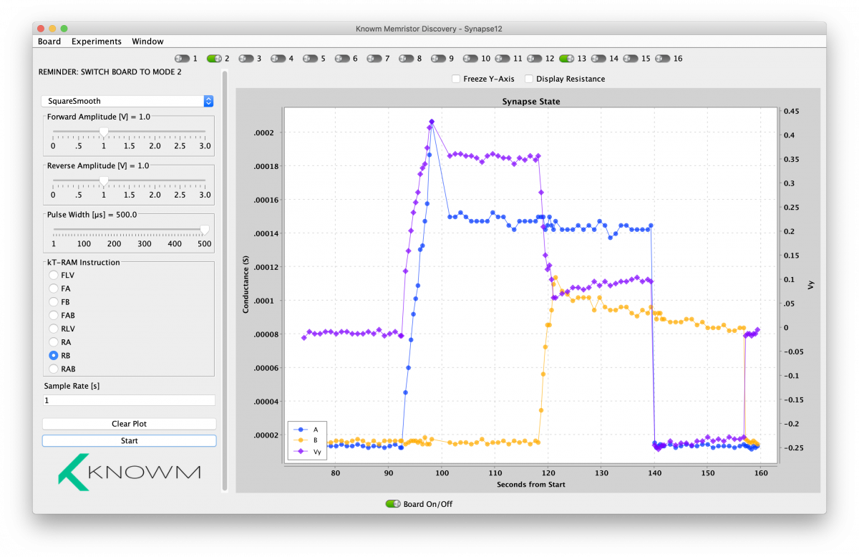The height and width of the screenshot is (557, 859).
Task: Turn off memristor switch 13
Action: pyautogui.click(x=568, y=58)
